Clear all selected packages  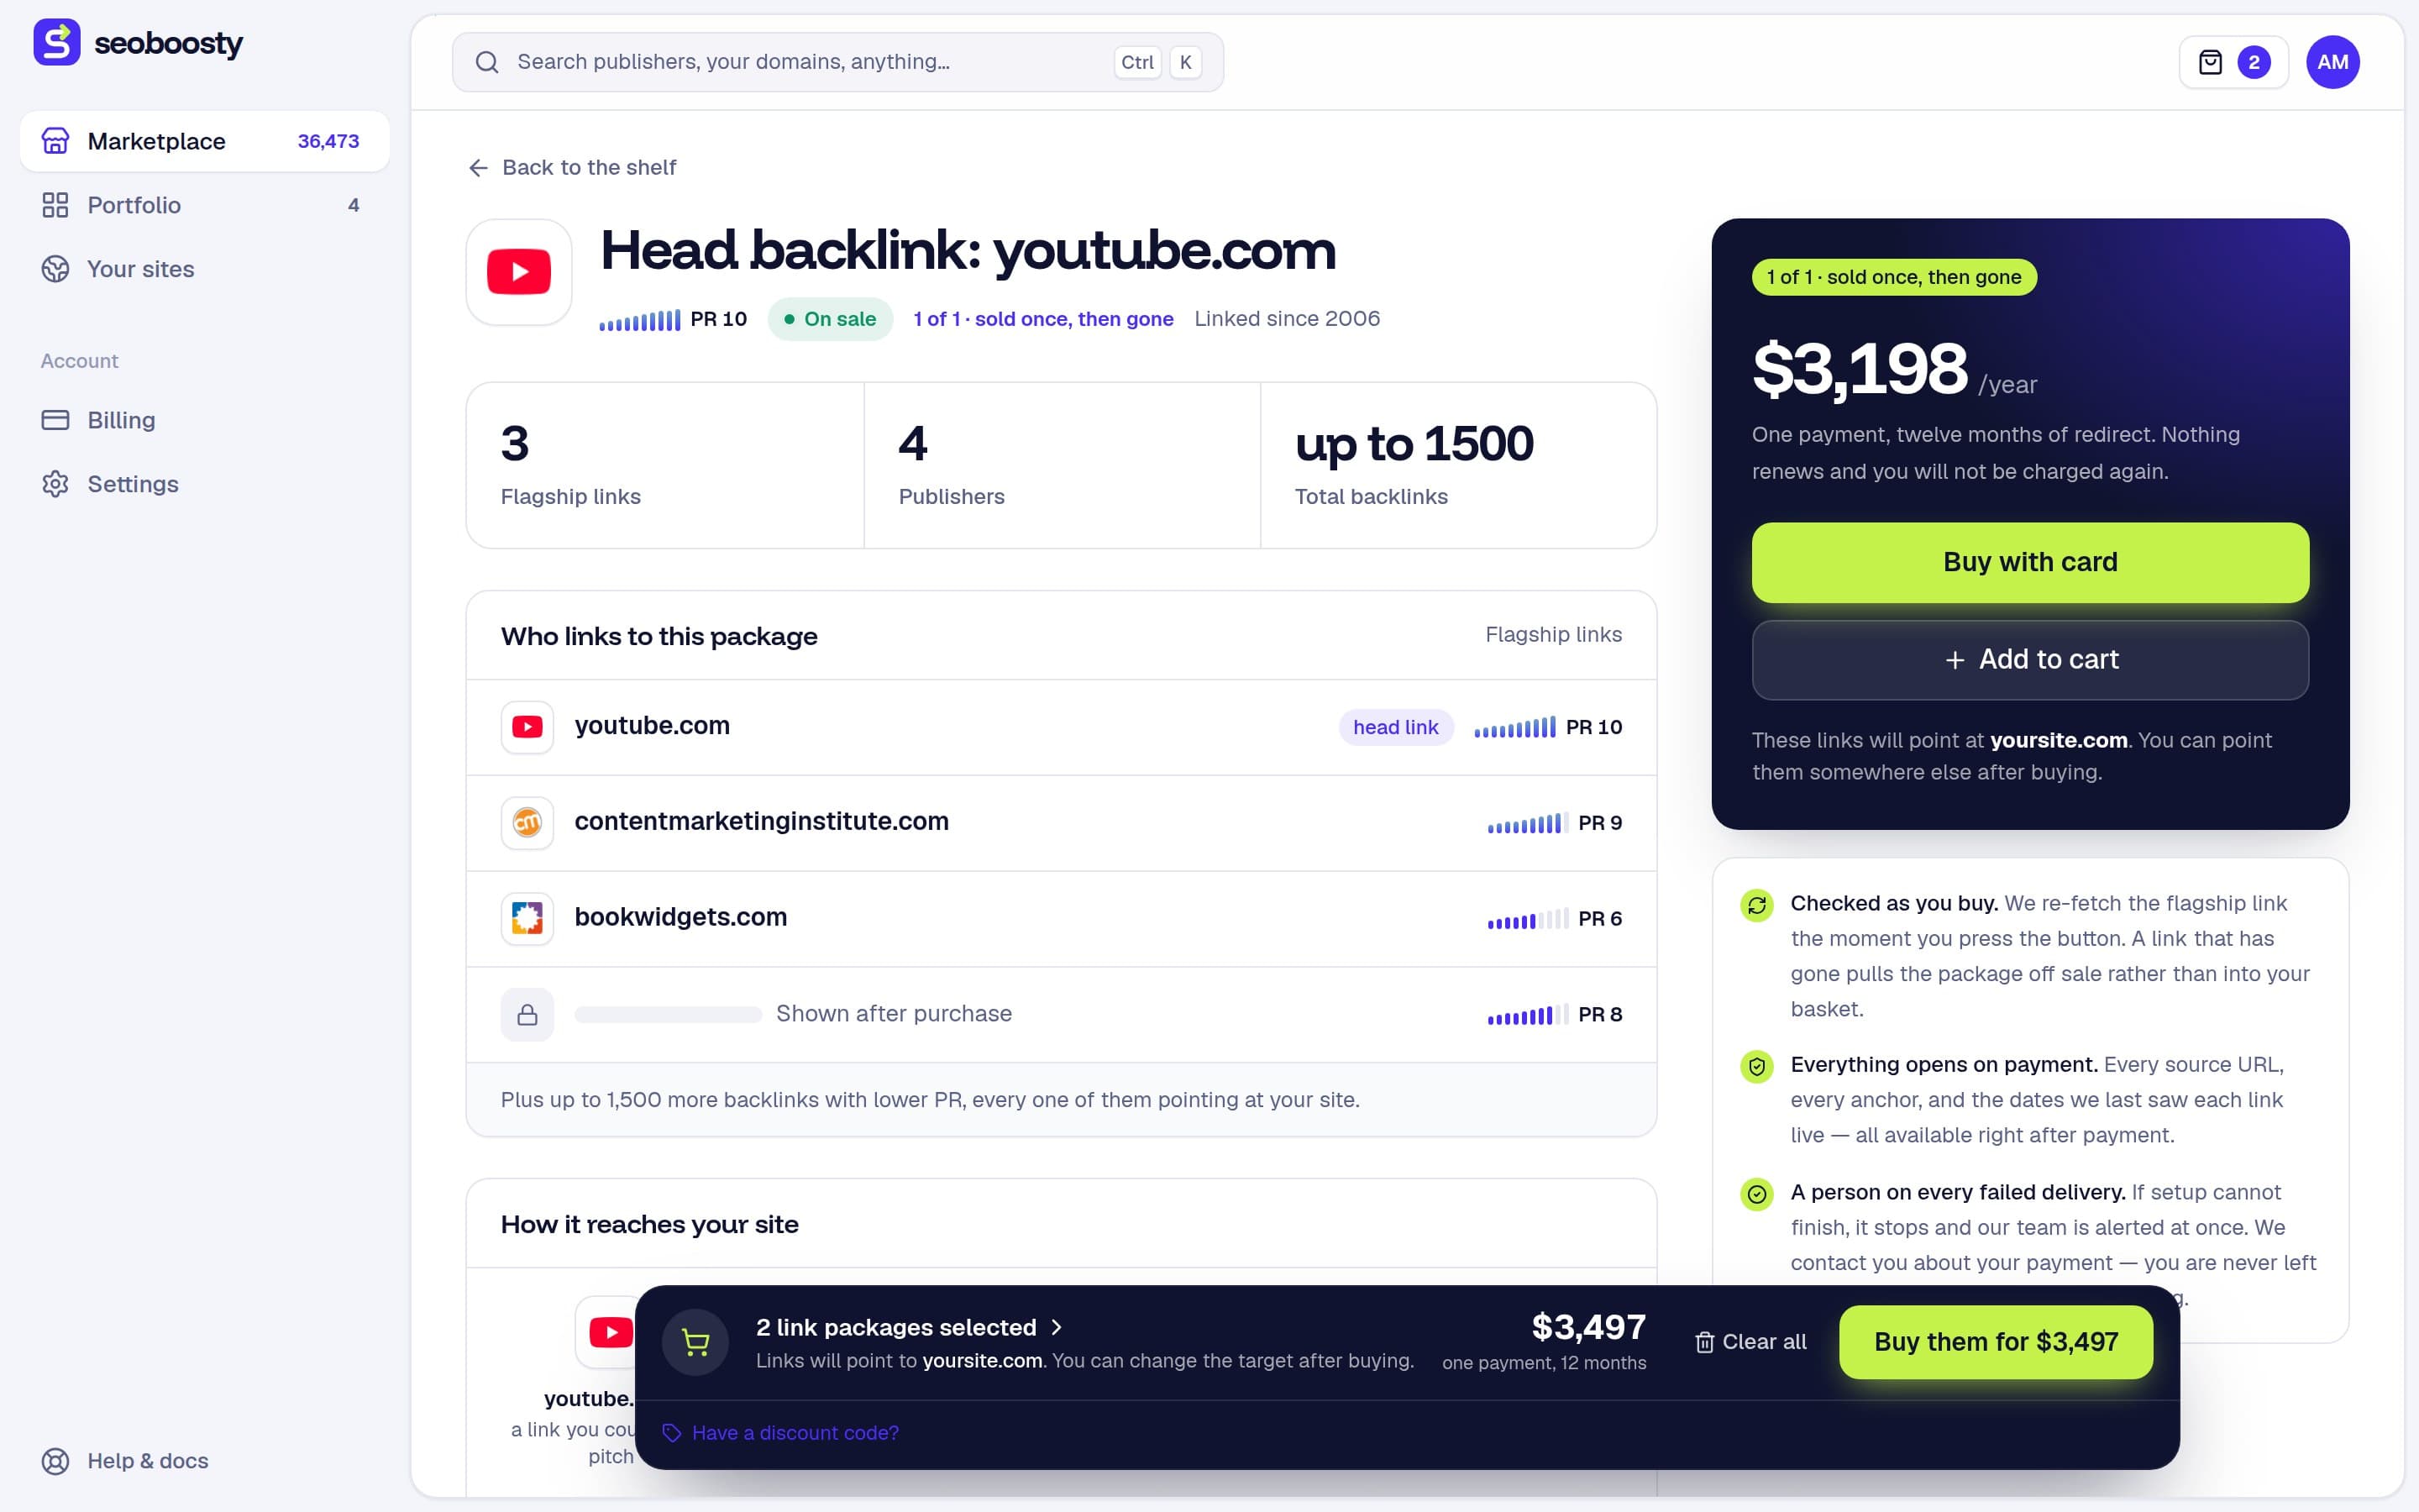(1750, 1342)
